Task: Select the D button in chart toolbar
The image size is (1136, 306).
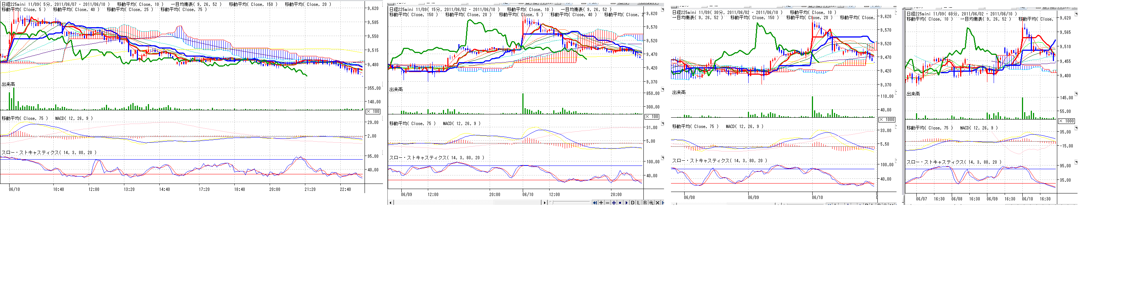Action: tap(632, 203)
